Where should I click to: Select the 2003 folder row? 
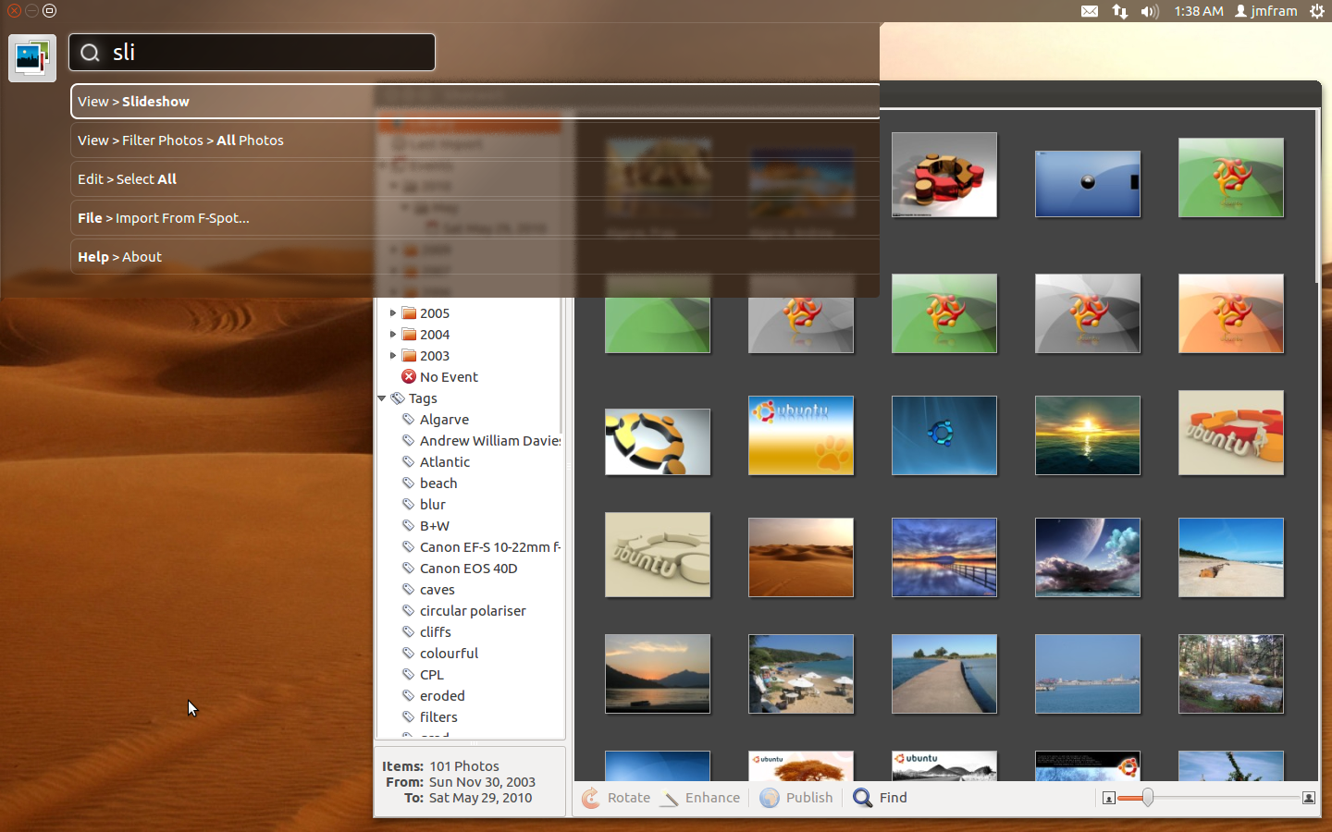(x=425, y=356)
